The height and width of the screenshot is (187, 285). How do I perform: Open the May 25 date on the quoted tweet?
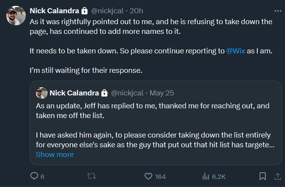pyautogui.click(x=162, y=93)
